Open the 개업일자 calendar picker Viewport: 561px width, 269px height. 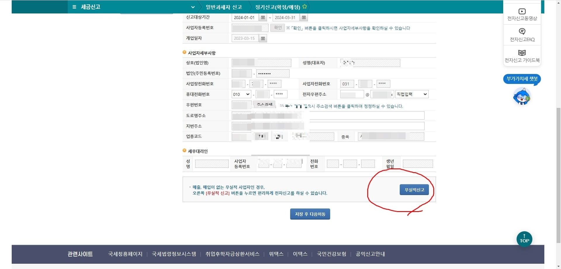[262, 38]
